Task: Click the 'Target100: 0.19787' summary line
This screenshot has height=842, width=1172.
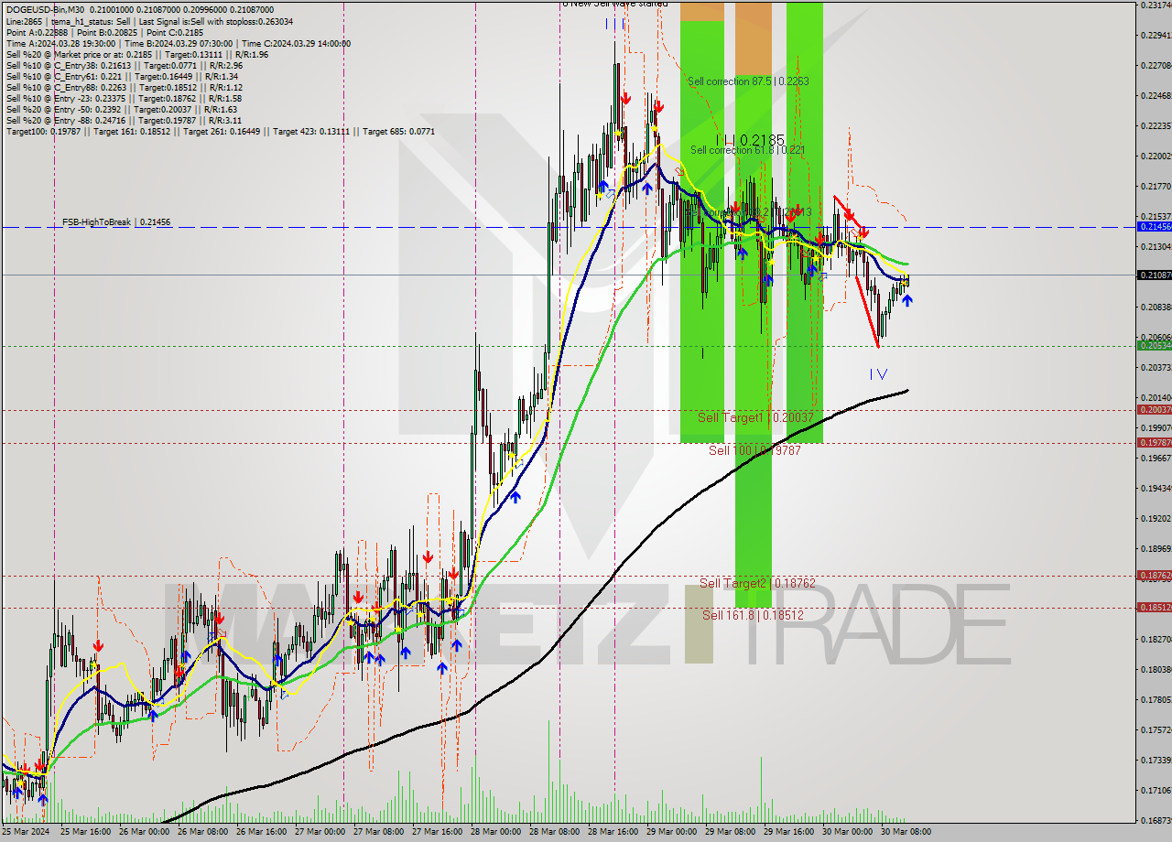Action: (x=220, y=131)
